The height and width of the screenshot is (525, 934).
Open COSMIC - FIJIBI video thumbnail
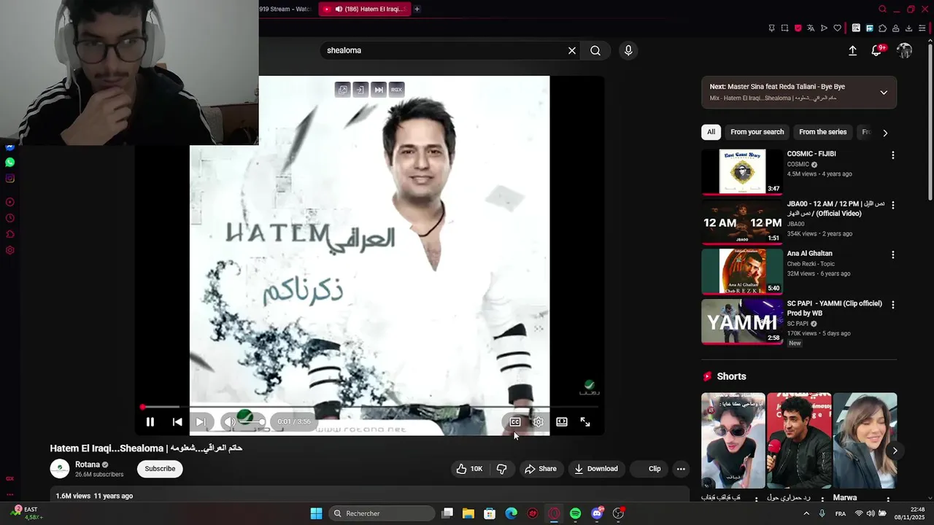pos(742,172)
